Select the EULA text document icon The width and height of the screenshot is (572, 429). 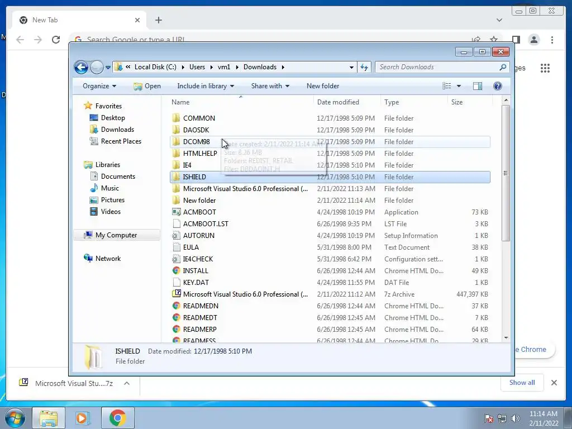(x=176, y=247)
